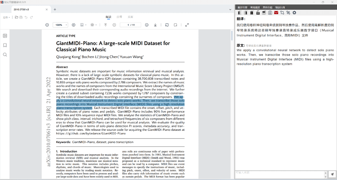Switch to the 页面 tab

click(130, 17)
